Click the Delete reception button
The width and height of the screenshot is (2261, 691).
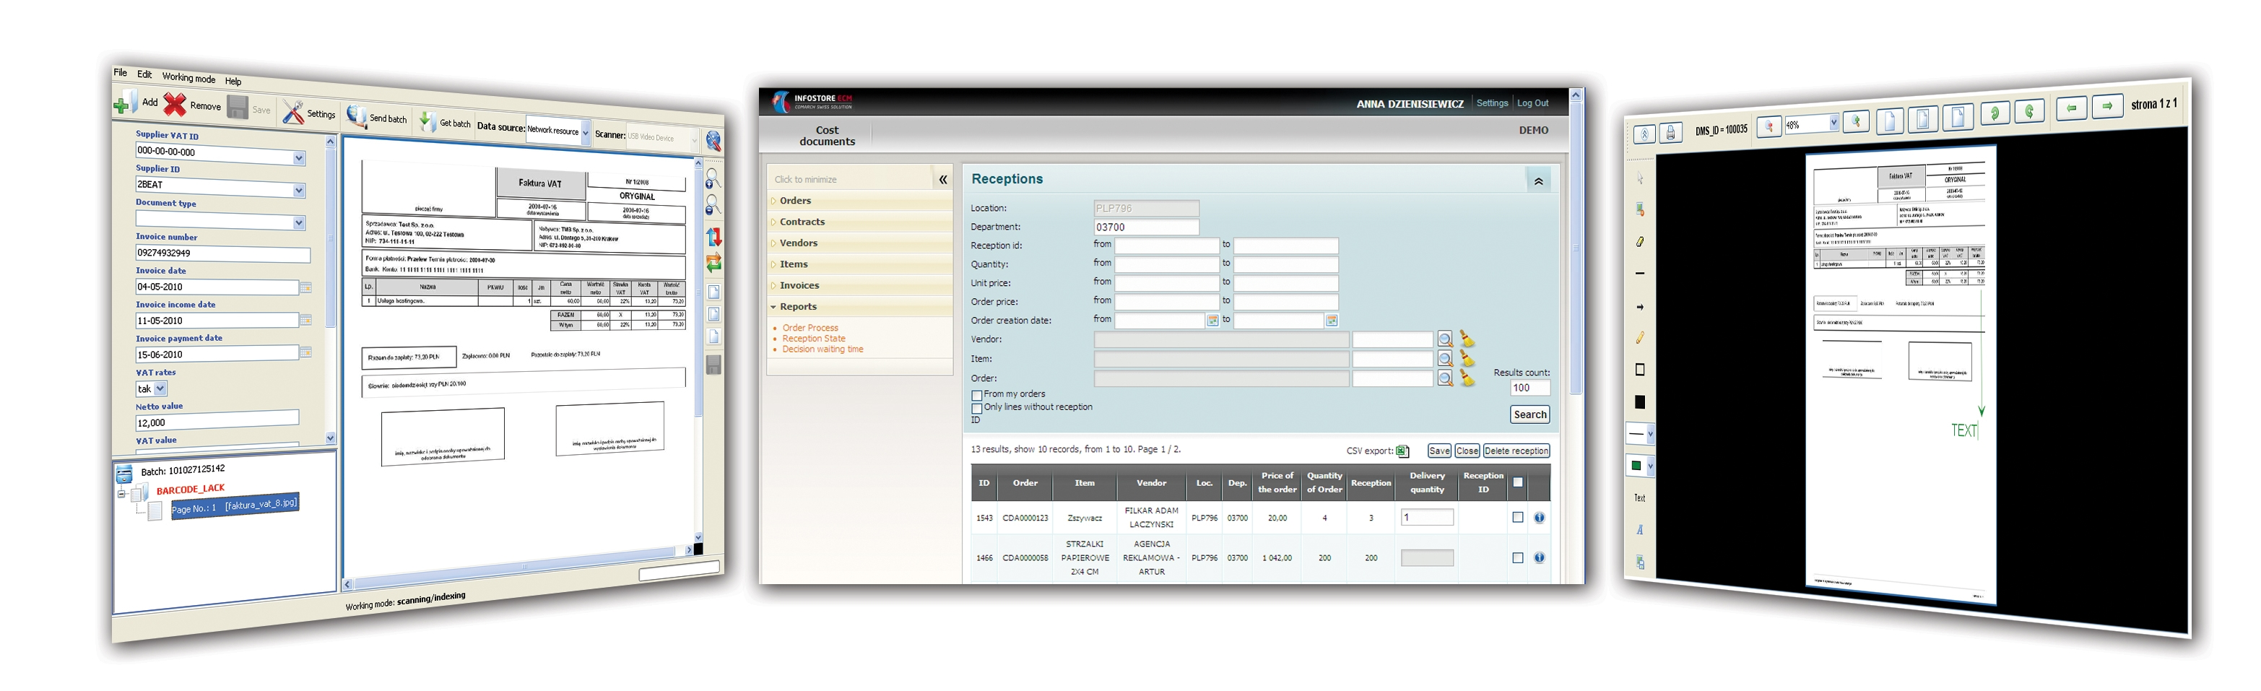[1516, 451]
